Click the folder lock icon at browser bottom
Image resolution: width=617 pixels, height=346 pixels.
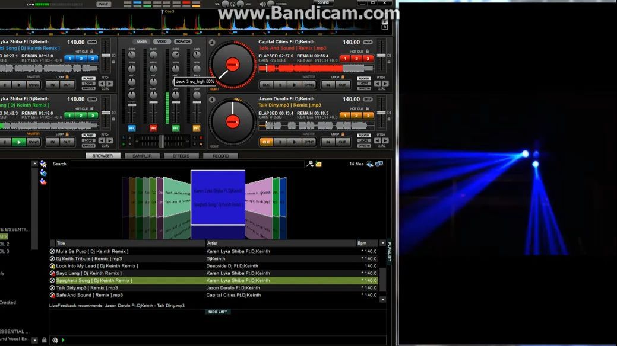coord(44,340)
